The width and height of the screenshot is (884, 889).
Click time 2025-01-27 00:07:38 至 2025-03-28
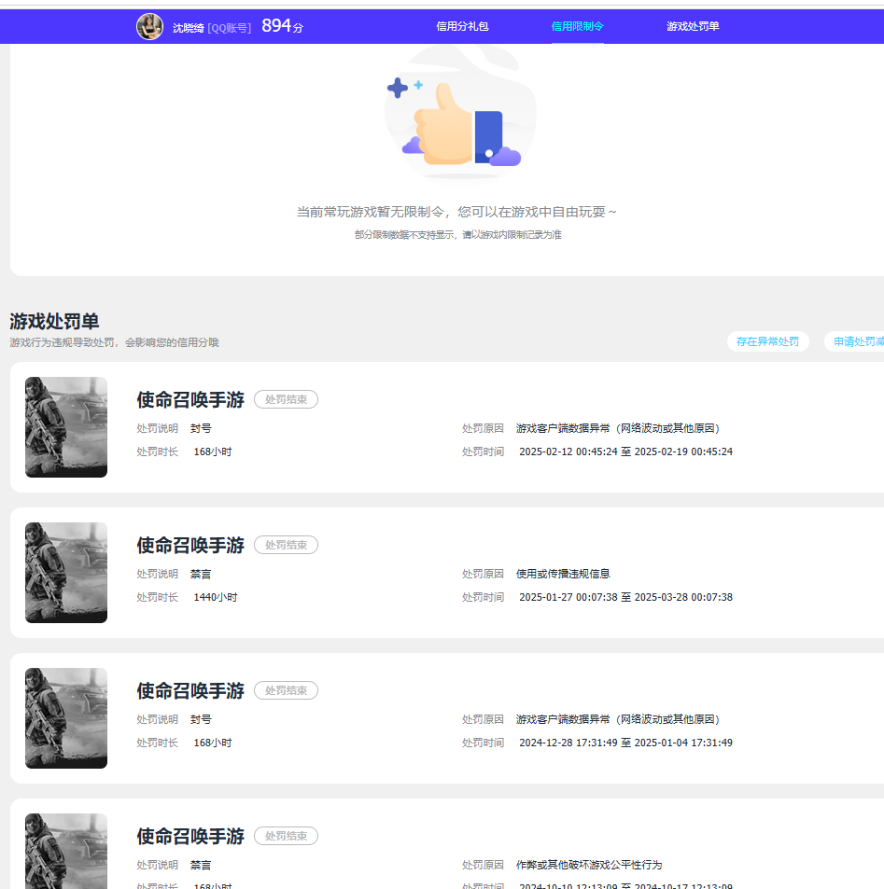coord(625,598)
